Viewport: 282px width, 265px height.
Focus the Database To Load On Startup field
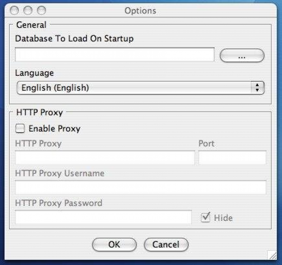(115, 55)
